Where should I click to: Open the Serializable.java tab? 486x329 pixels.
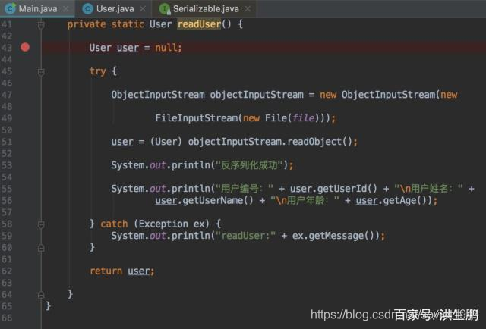(x=206, y=8)
